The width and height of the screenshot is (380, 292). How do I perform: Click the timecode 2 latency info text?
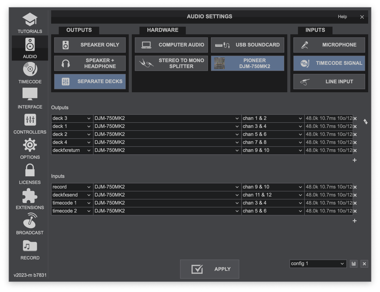click(x=329, y=211)
